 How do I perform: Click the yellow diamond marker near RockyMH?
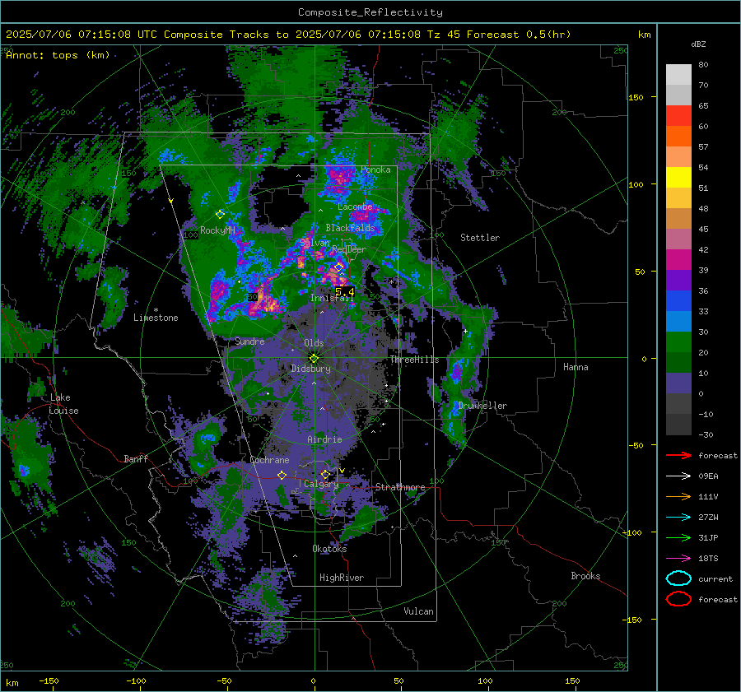click(x=220, y=215)
